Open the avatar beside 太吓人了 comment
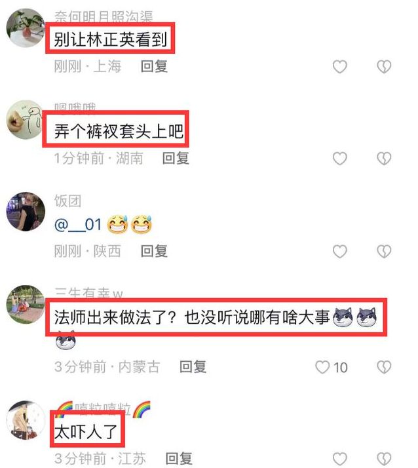Screen dimensions: 418x468 tap(26, 420)
